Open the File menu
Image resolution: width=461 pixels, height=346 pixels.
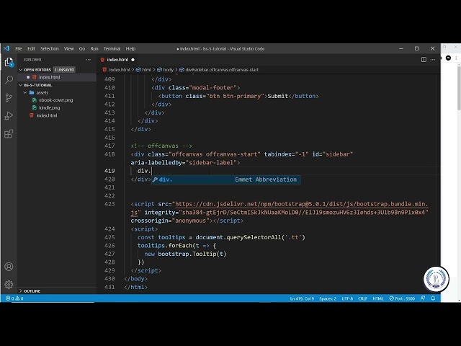click(x=19, y=48)
